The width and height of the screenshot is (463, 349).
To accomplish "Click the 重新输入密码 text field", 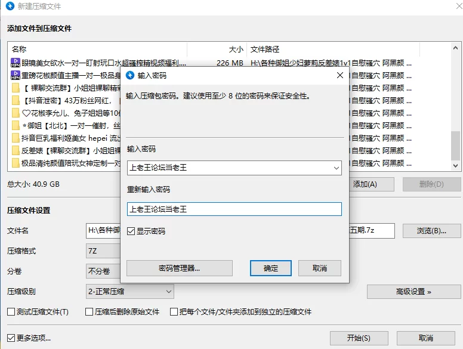I will point(234,209).
